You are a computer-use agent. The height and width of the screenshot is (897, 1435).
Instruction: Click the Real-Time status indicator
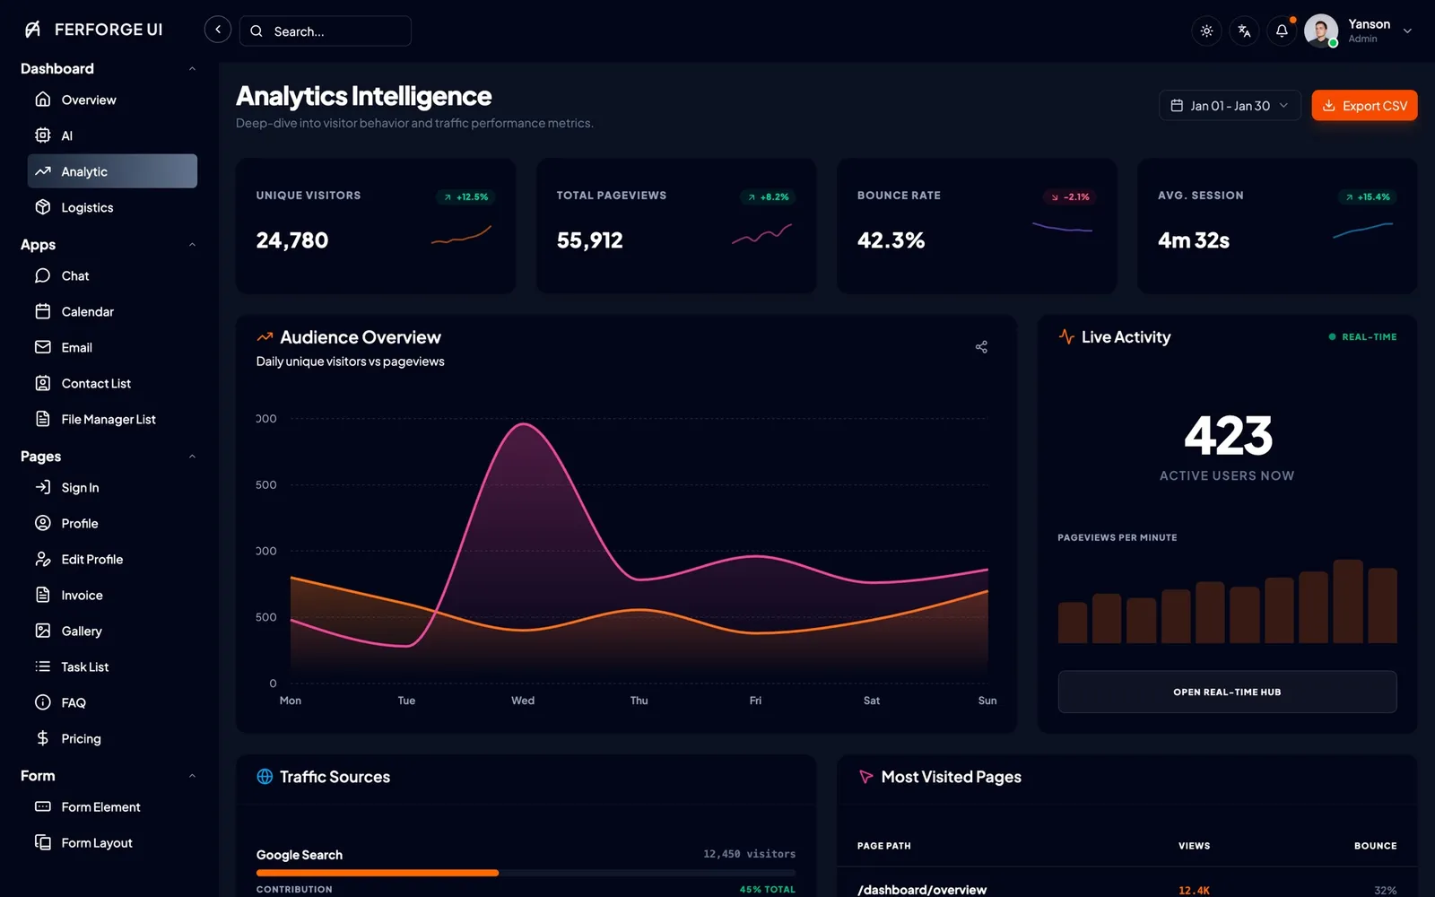pyautogui.click(x=1362, y=337)
